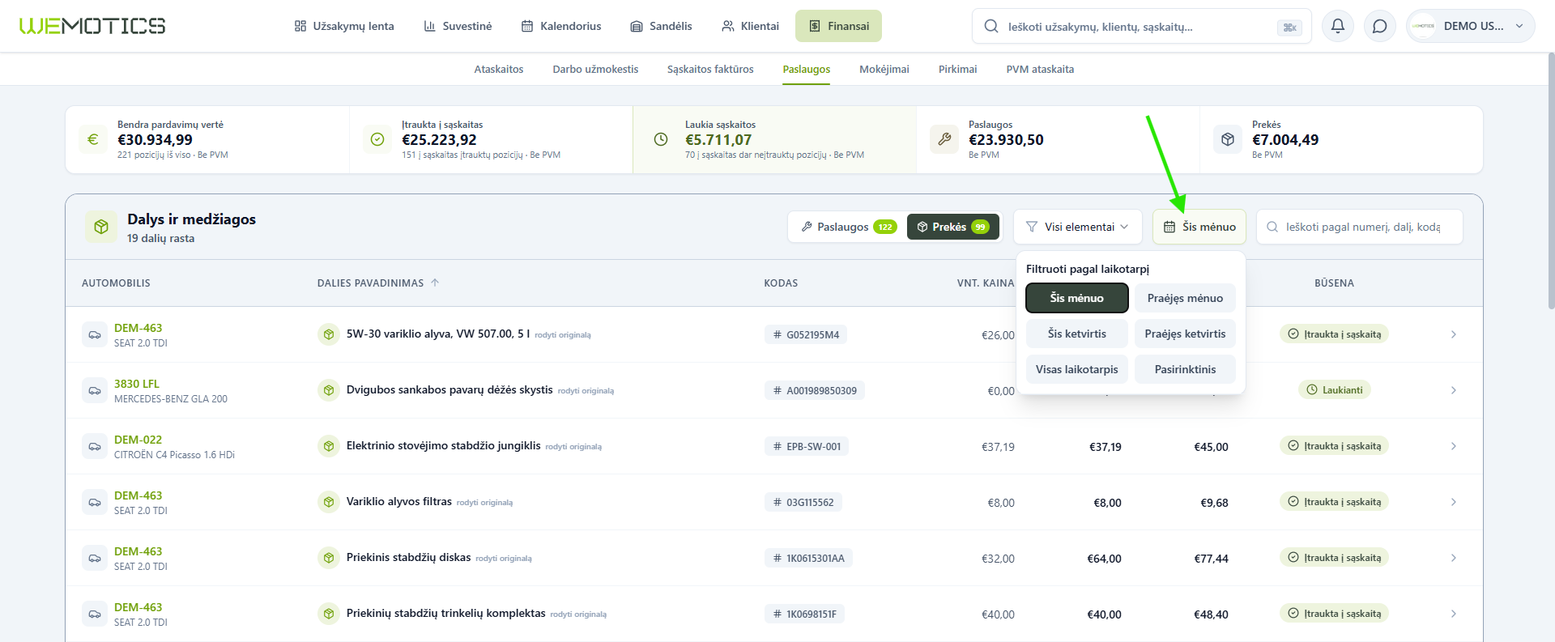Switch to Ataskaitos tab
Screen dimensions: 1555x642
(499, 70)
